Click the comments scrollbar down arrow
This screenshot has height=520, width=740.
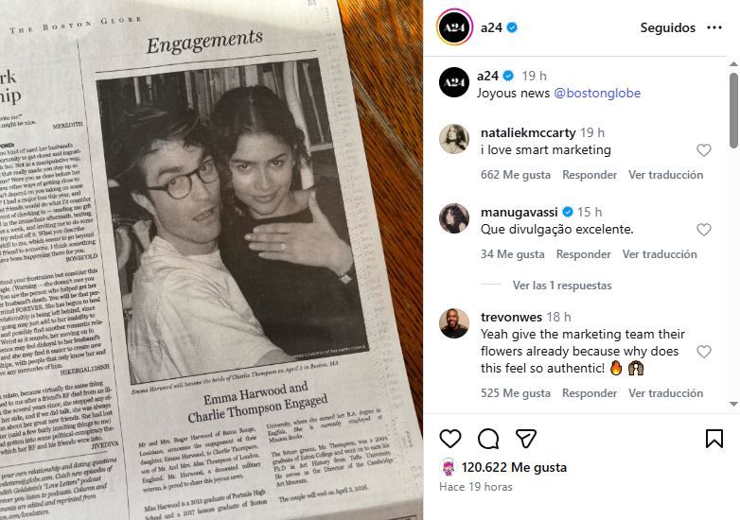tap(733, 404)
